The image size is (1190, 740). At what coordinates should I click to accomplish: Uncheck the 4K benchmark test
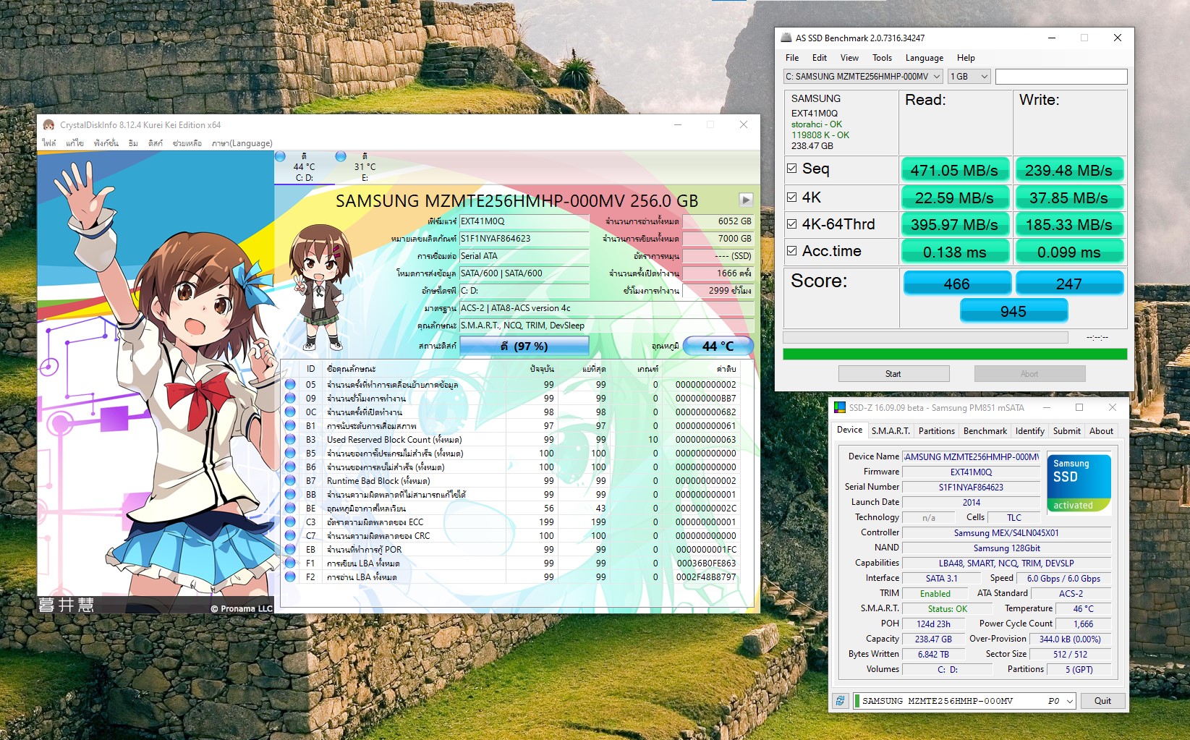point(791,197)
